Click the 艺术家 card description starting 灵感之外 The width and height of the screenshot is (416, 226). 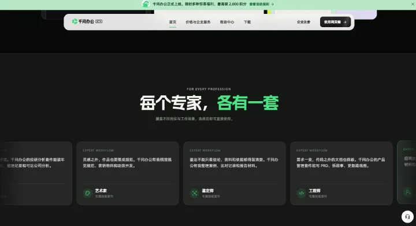point(127,162)
